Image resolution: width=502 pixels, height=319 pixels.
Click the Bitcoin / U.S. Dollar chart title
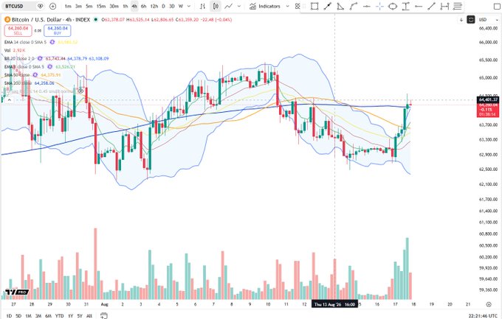click(51, 20)
